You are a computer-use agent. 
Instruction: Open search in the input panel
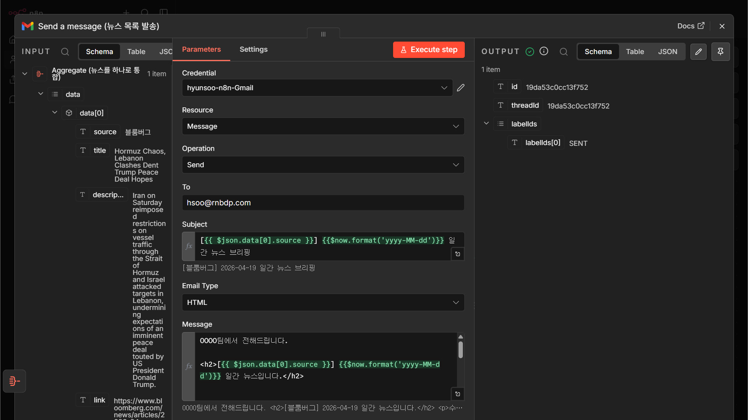[65, 52]
